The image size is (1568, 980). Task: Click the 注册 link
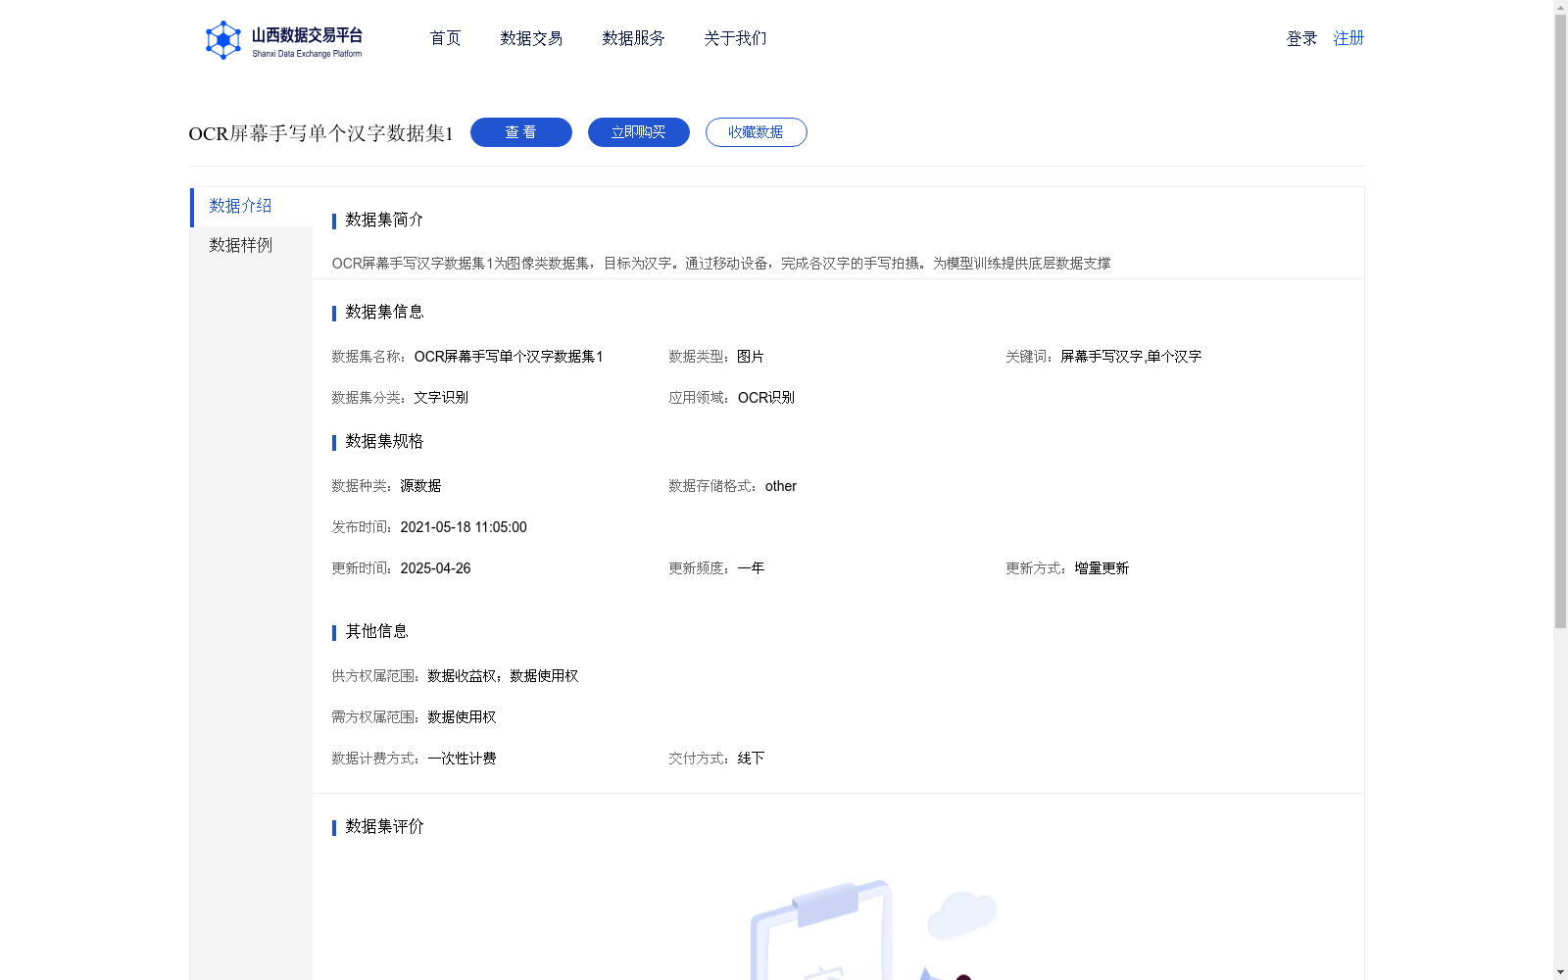coord(1347,38)
